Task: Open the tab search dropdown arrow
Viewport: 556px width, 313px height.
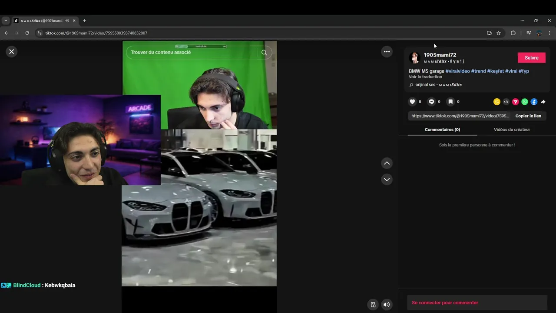Action: pos(6,20)
